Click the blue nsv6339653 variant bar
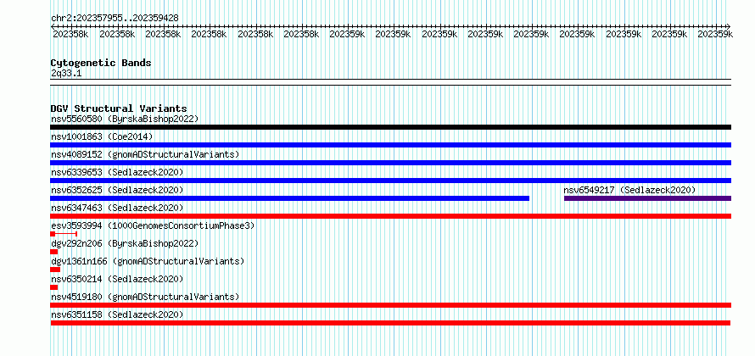This screenshot has width=755, height=356. click(x=390, y=181)
